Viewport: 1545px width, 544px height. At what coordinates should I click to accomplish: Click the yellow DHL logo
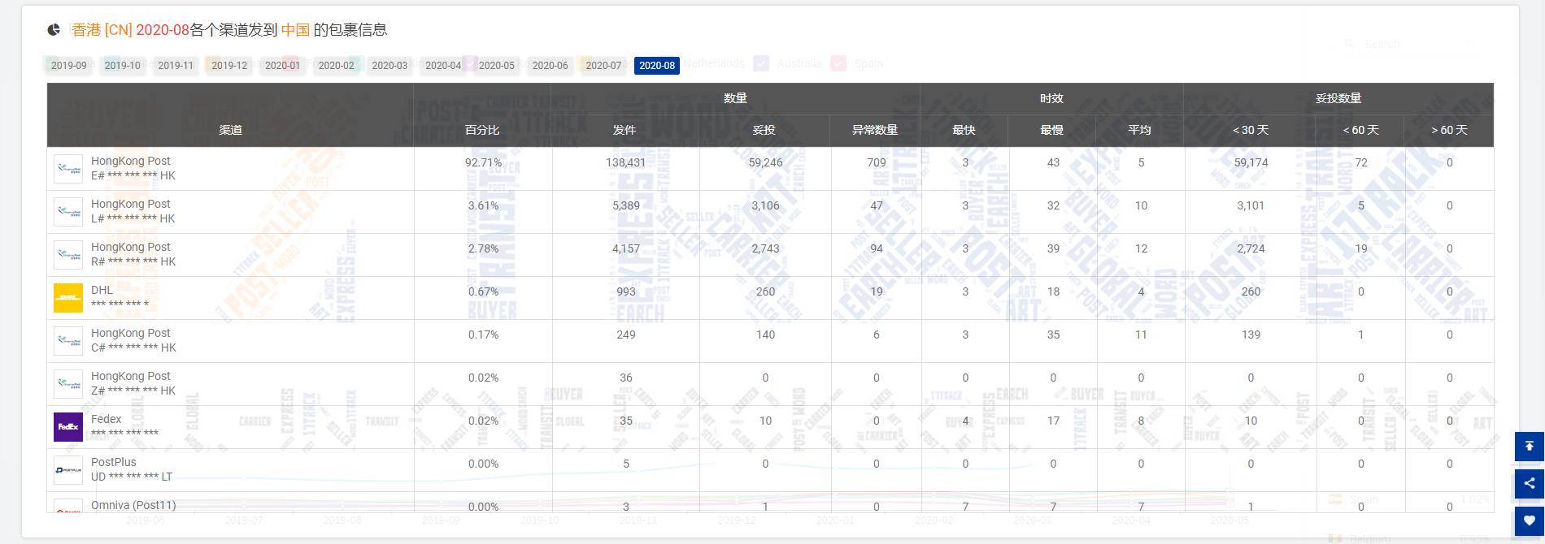point(68,298)
